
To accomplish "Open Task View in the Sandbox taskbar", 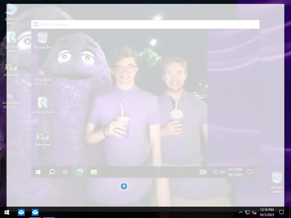I will 65,172.
